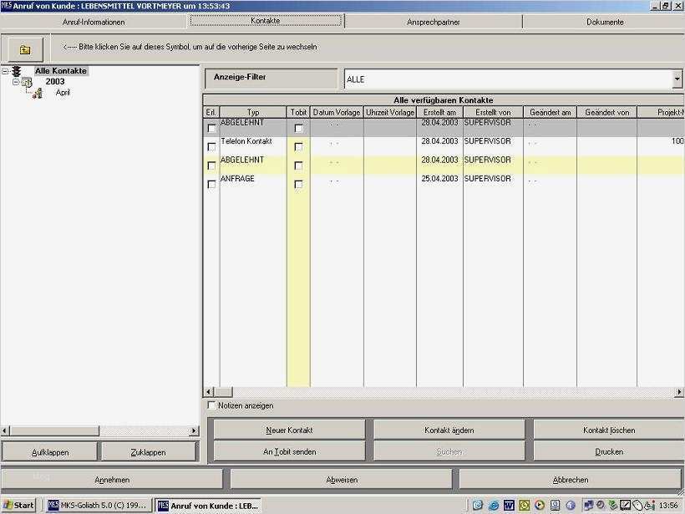Click the pen tablet tray icon

pos(625,506)
